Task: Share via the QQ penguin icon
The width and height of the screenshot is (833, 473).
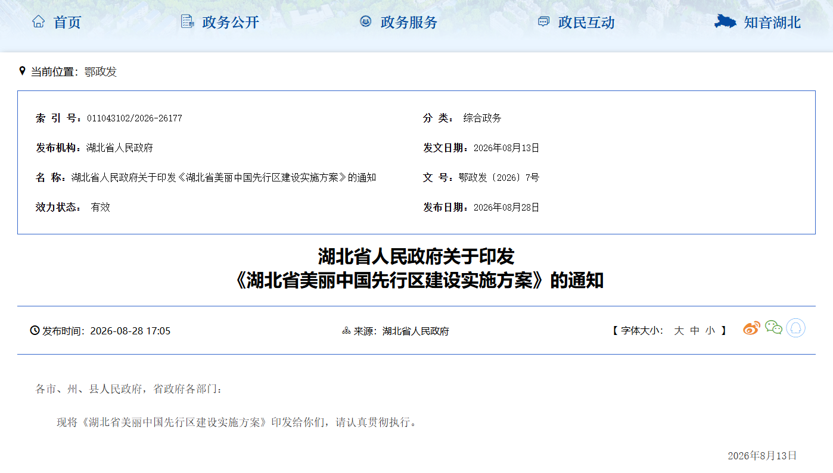Action: click(795, 328)
